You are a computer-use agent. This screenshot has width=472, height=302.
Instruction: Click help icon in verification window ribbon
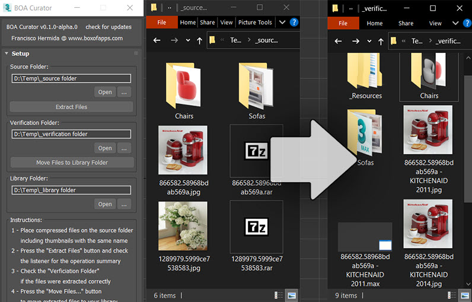click(x=467, y=23)
